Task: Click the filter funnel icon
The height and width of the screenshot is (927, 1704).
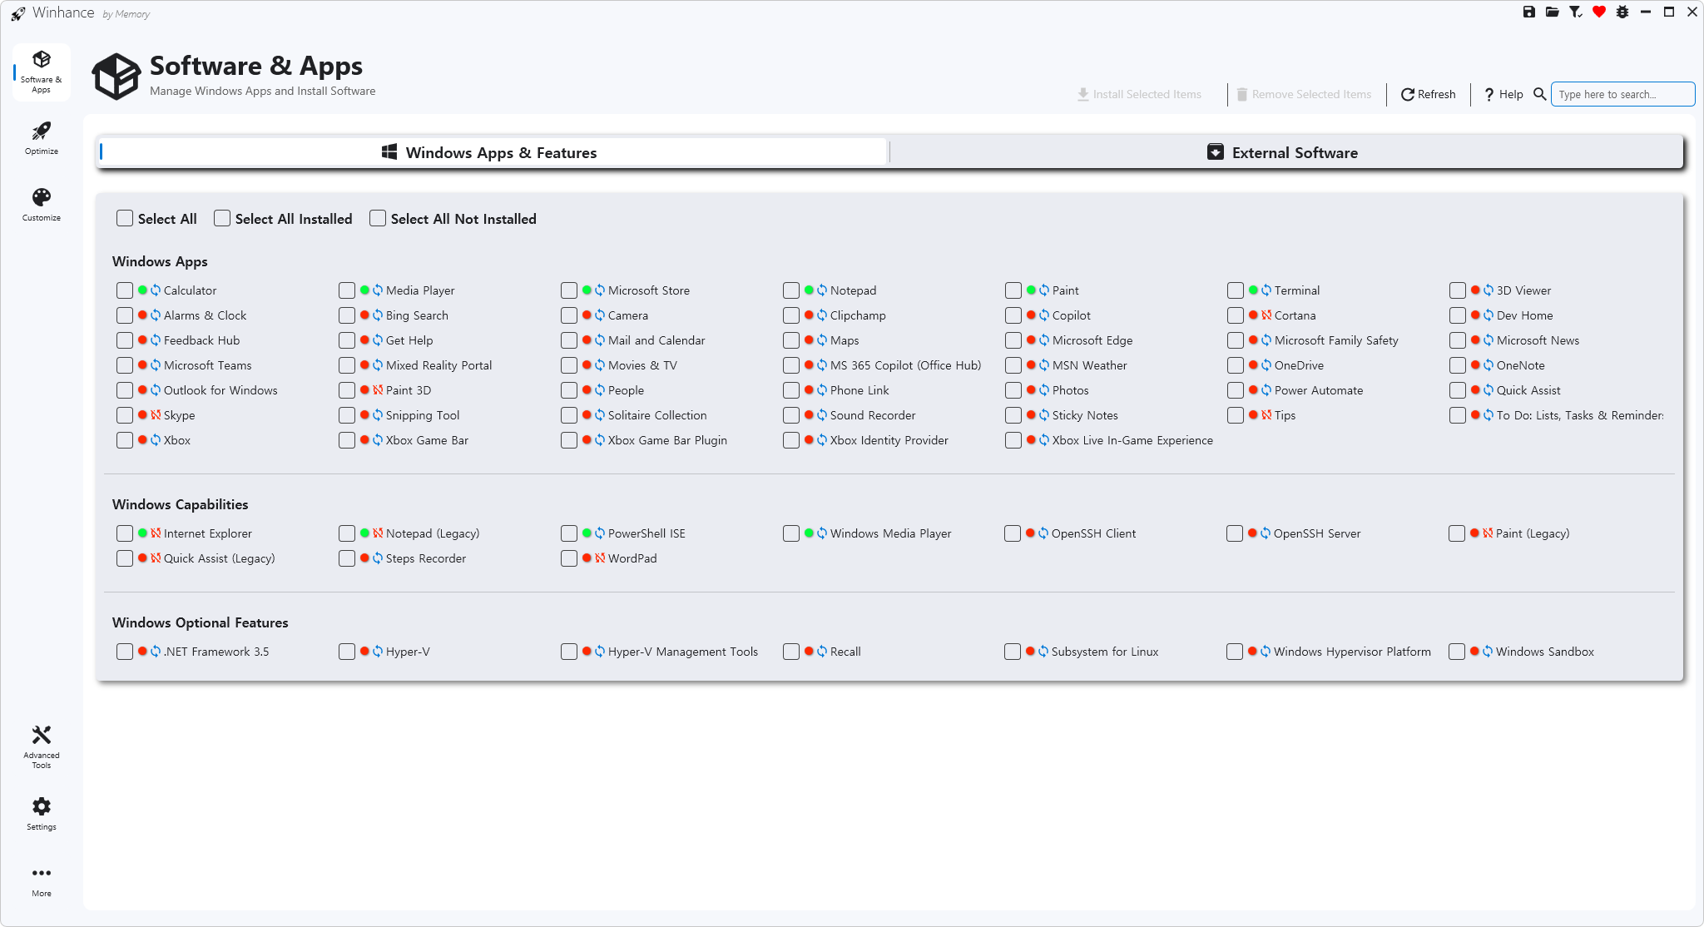Action: click(1575, 12)
